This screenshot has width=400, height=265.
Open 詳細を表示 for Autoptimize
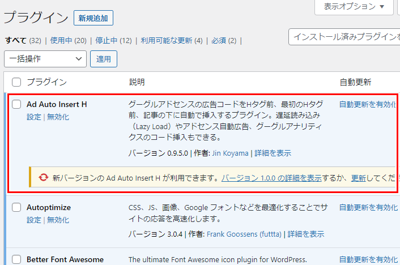[x=306, y=234]
